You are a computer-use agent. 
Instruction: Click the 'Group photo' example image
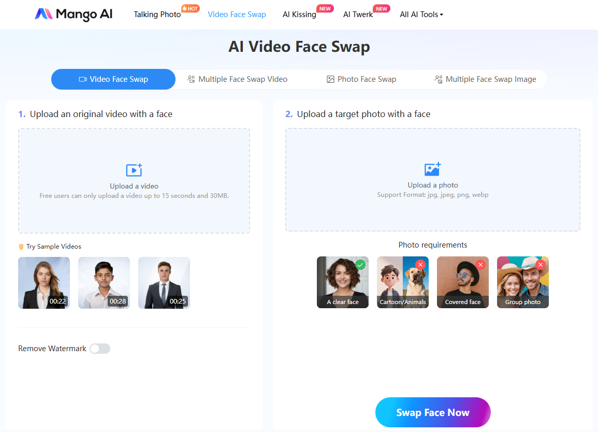pos(523,282)
